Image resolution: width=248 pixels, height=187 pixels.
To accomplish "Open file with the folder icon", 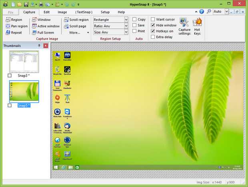I will click(20, 4).
